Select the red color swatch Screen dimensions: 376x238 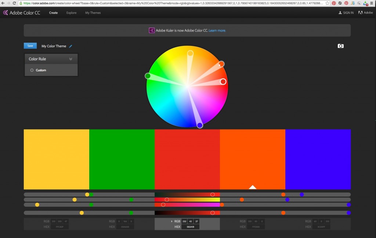187,159
